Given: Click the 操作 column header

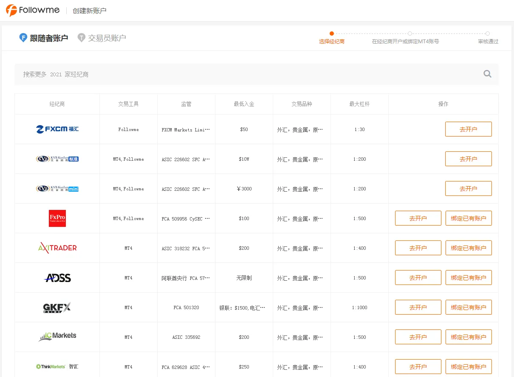Looking at the screenshot, I should [x=443, y=104].
